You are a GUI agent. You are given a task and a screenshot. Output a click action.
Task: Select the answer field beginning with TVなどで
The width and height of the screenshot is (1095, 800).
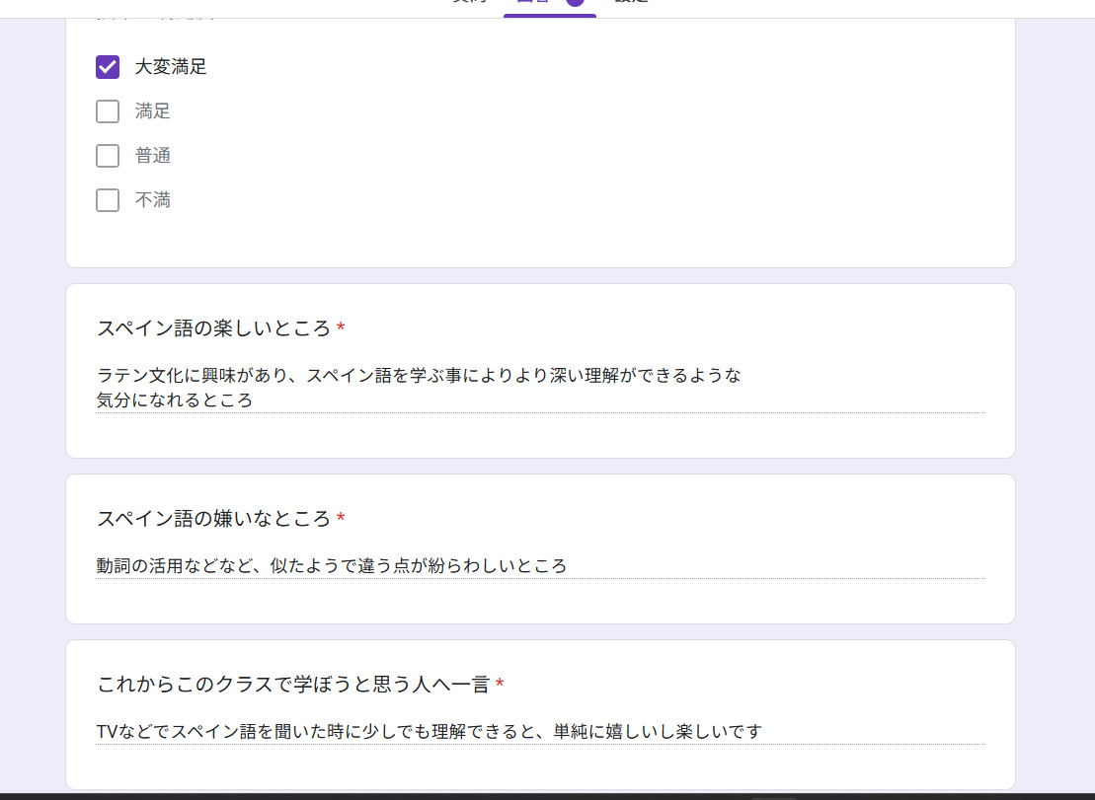pos(430,731)
